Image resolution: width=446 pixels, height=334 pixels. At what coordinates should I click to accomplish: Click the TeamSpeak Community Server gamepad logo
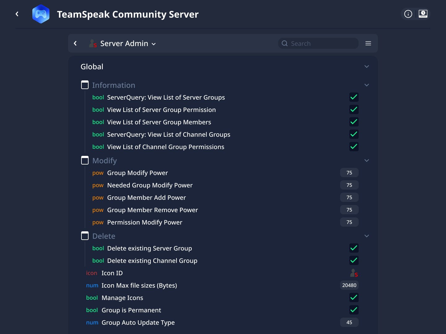point(41,14)
